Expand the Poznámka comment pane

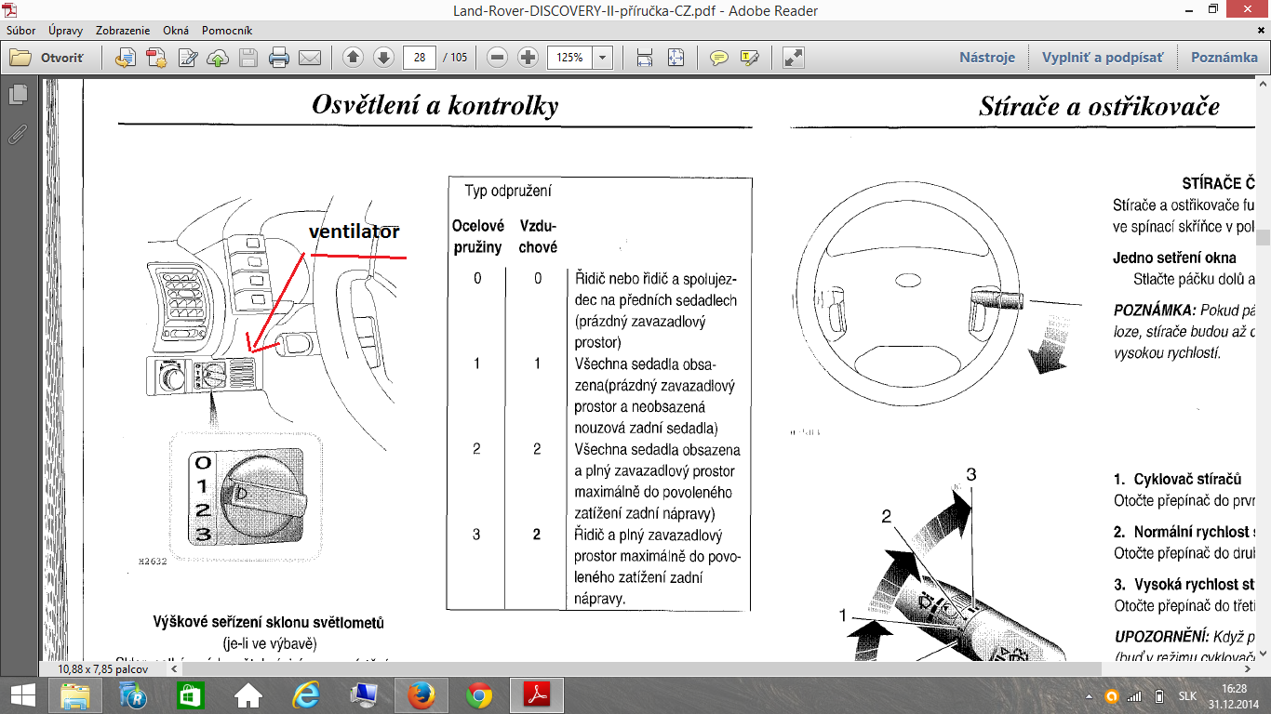click(1224, 58)
